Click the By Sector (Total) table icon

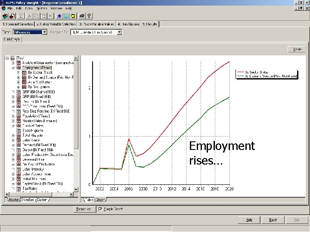[24, 73]
